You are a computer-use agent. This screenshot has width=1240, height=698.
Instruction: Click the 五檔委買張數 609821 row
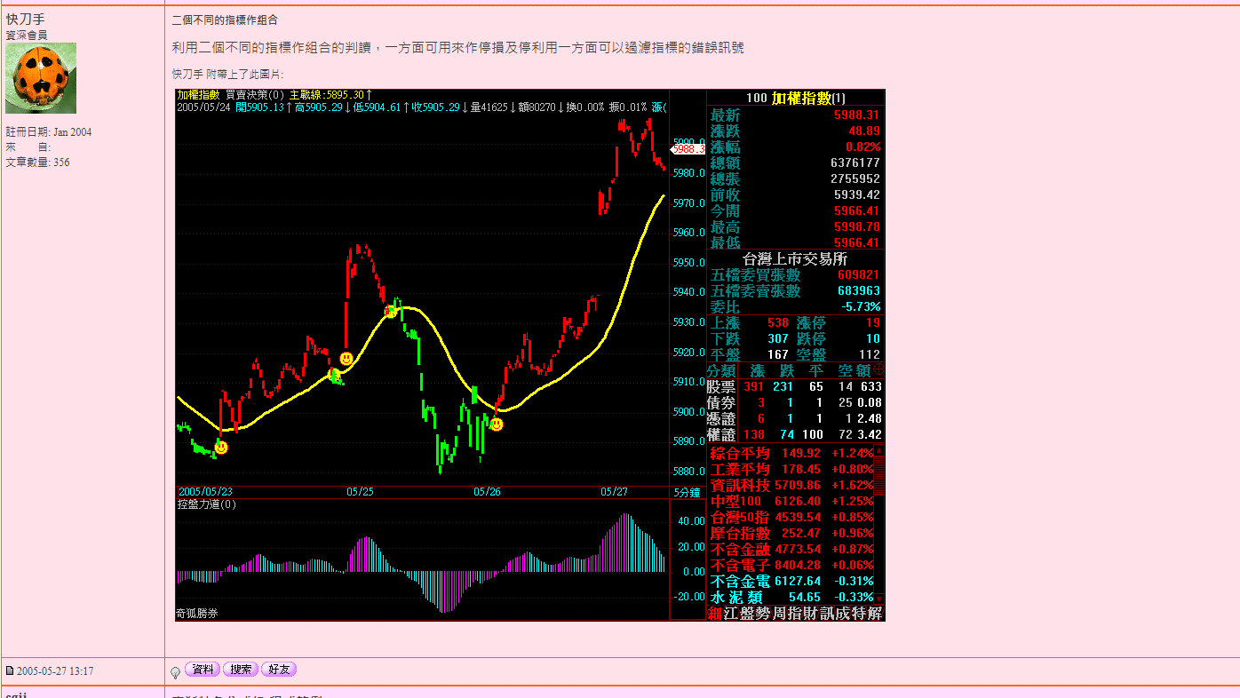coord(795,275)
